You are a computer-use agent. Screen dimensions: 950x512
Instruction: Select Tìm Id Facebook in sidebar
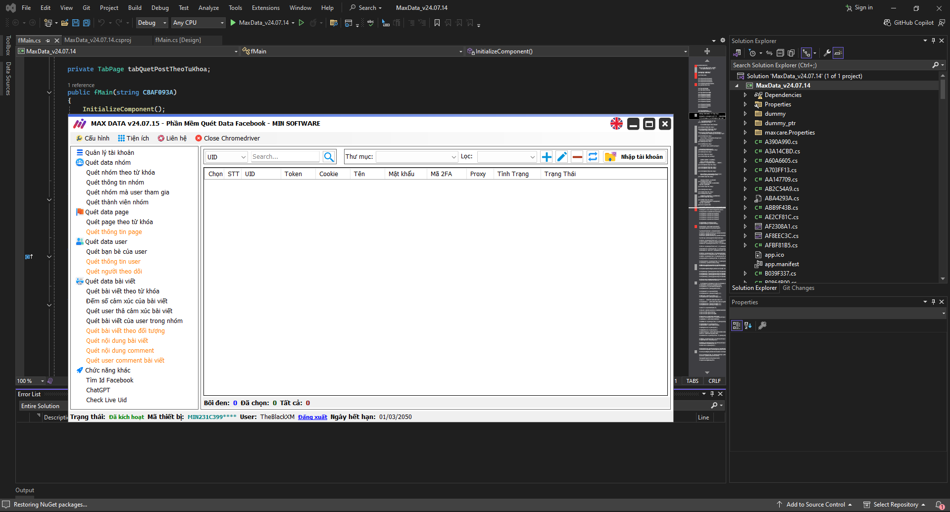coord(109,380)
